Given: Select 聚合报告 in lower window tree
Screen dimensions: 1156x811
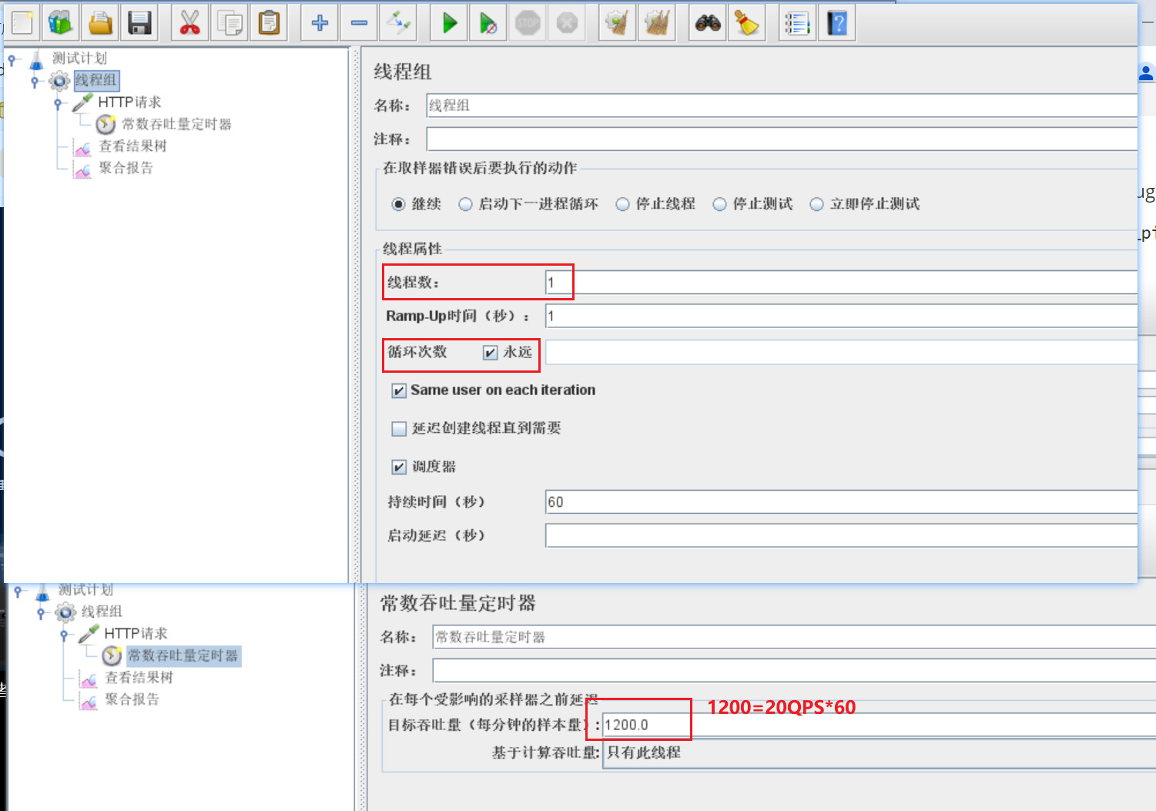Looking at the screenshot, I should tap(132, 699).
